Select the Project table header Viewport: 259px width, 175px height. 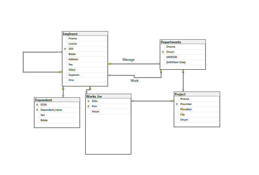197,94
